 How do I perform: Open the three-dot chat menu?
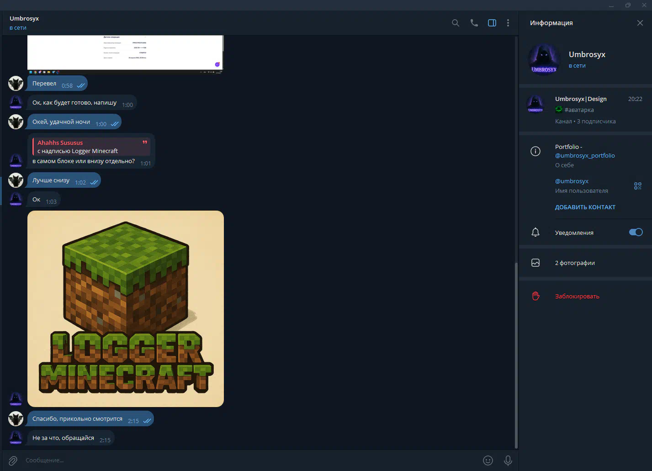(508, 23)
